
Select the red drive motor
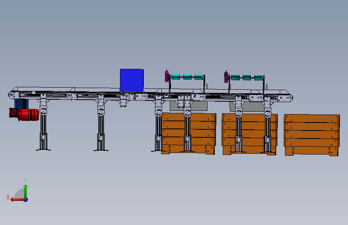click(29, 115)
